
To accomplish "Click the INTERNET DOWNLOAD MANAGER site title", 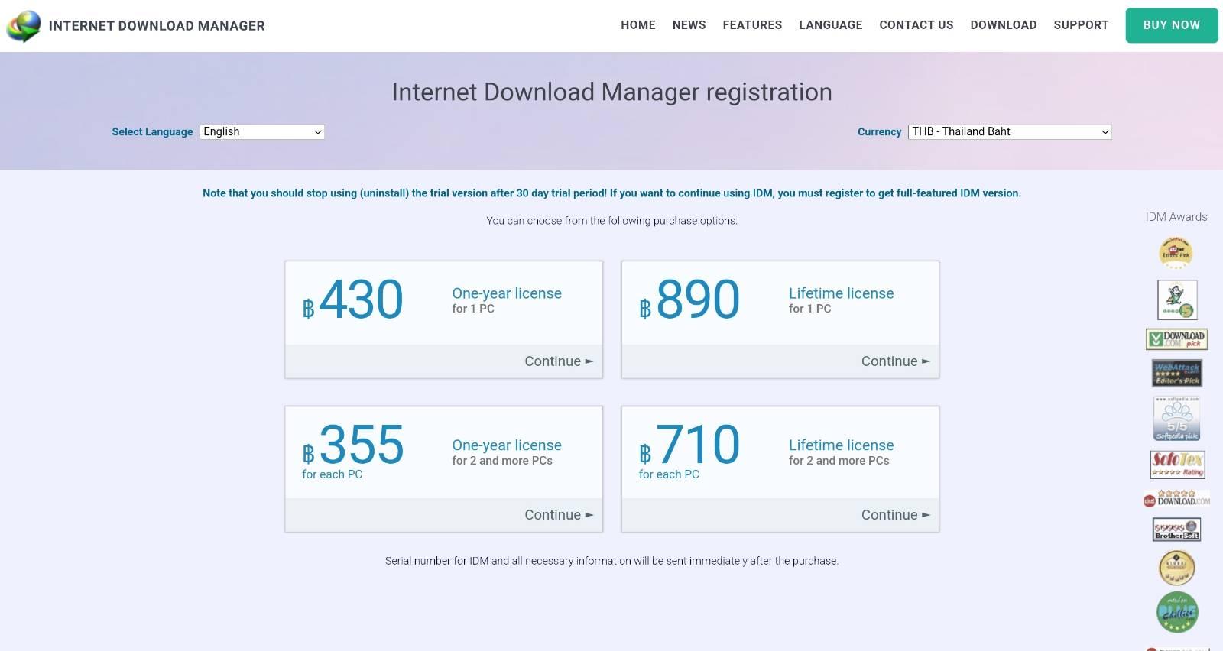I will tap(157, 26).
